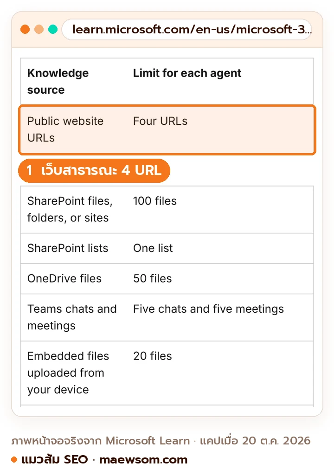Click the "50 files" limit cell

click(153, 279)
